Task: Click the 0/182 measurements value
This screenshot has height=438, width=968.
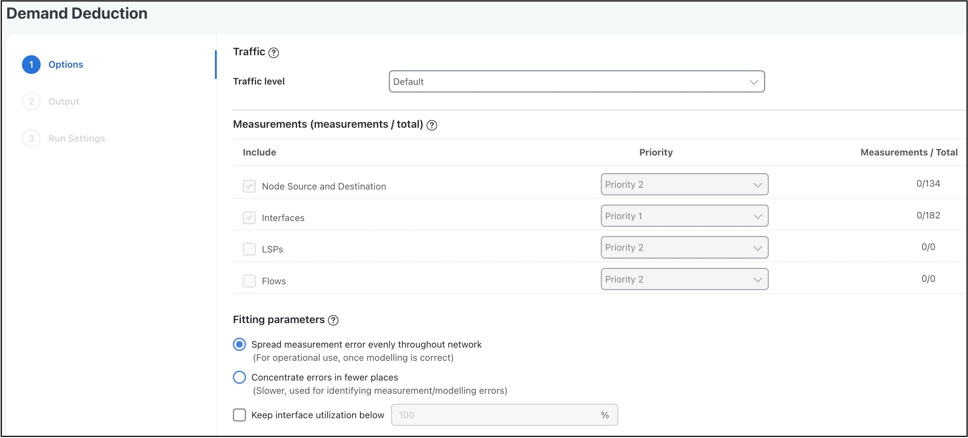Action: click(x=928, y=215)
